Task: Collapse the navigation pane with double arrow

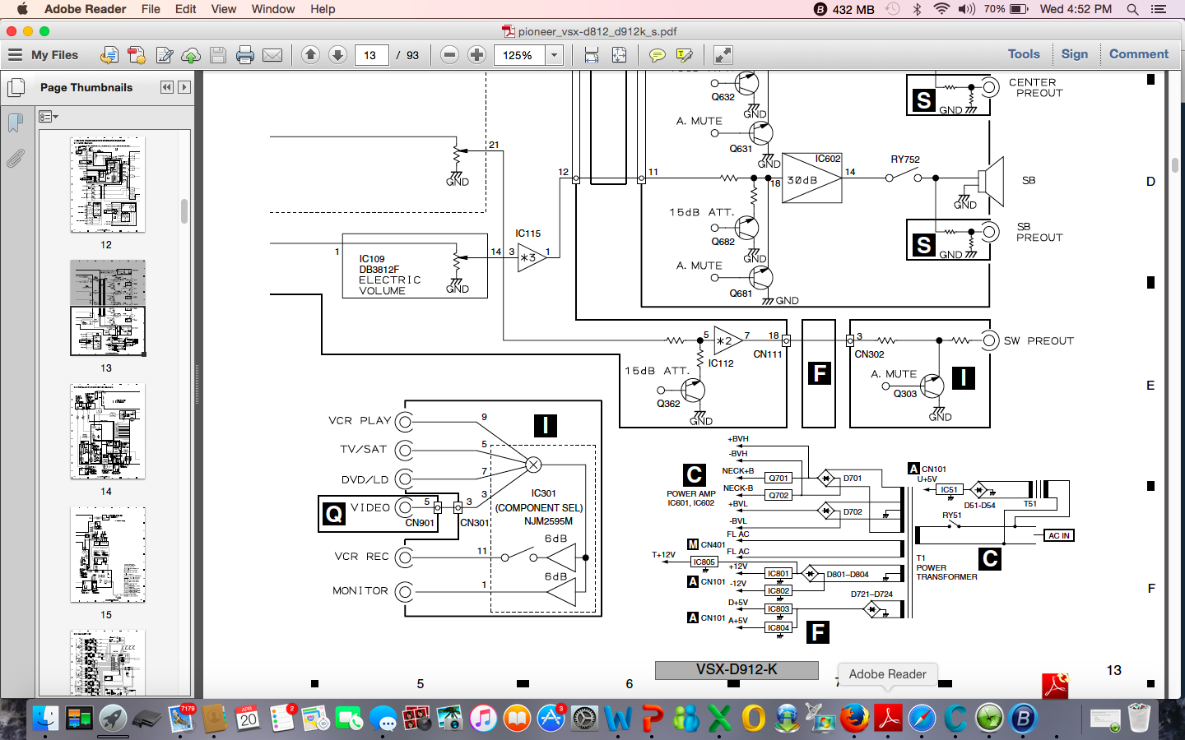Action: click(x=167, y=87)
